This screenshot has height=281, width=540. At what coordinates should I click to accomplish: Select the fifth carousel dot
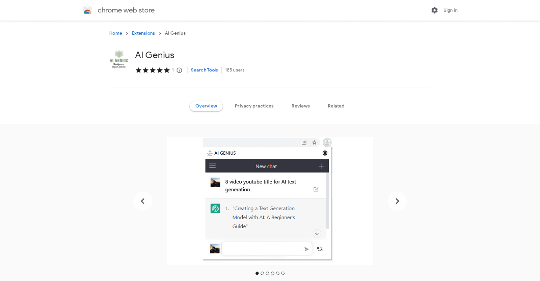tap(278, 273)
